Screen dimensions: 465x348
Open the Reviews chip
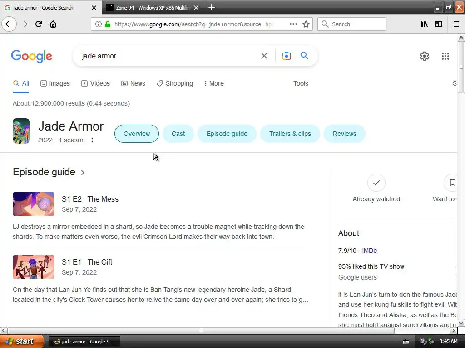344,134
